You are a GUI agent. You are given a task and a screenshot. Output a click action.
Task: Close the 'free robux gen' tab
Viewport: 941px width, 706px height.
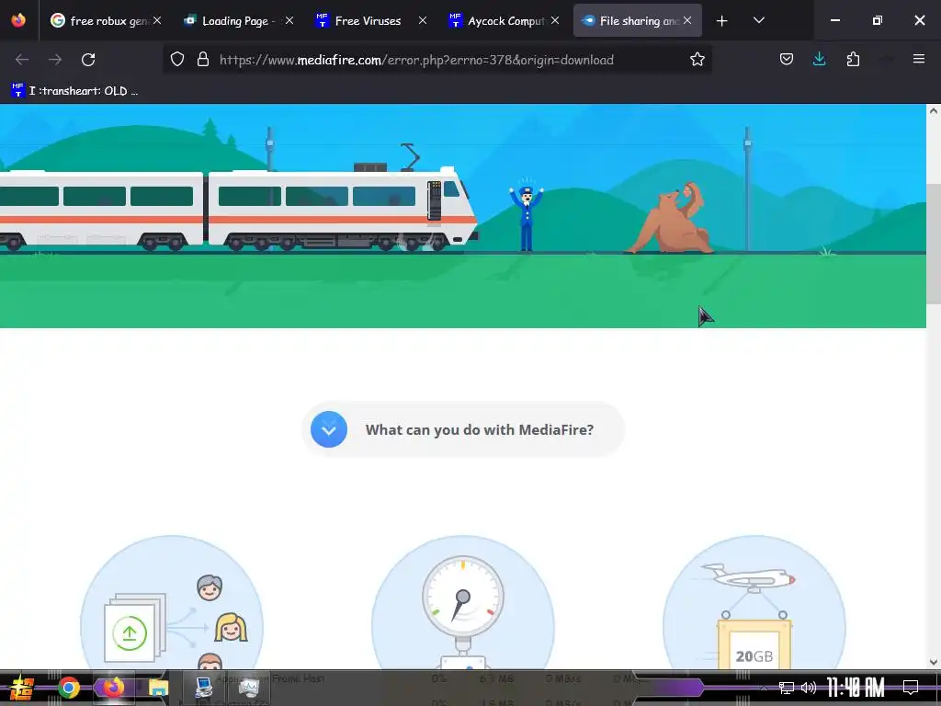(x=157, y=20)
